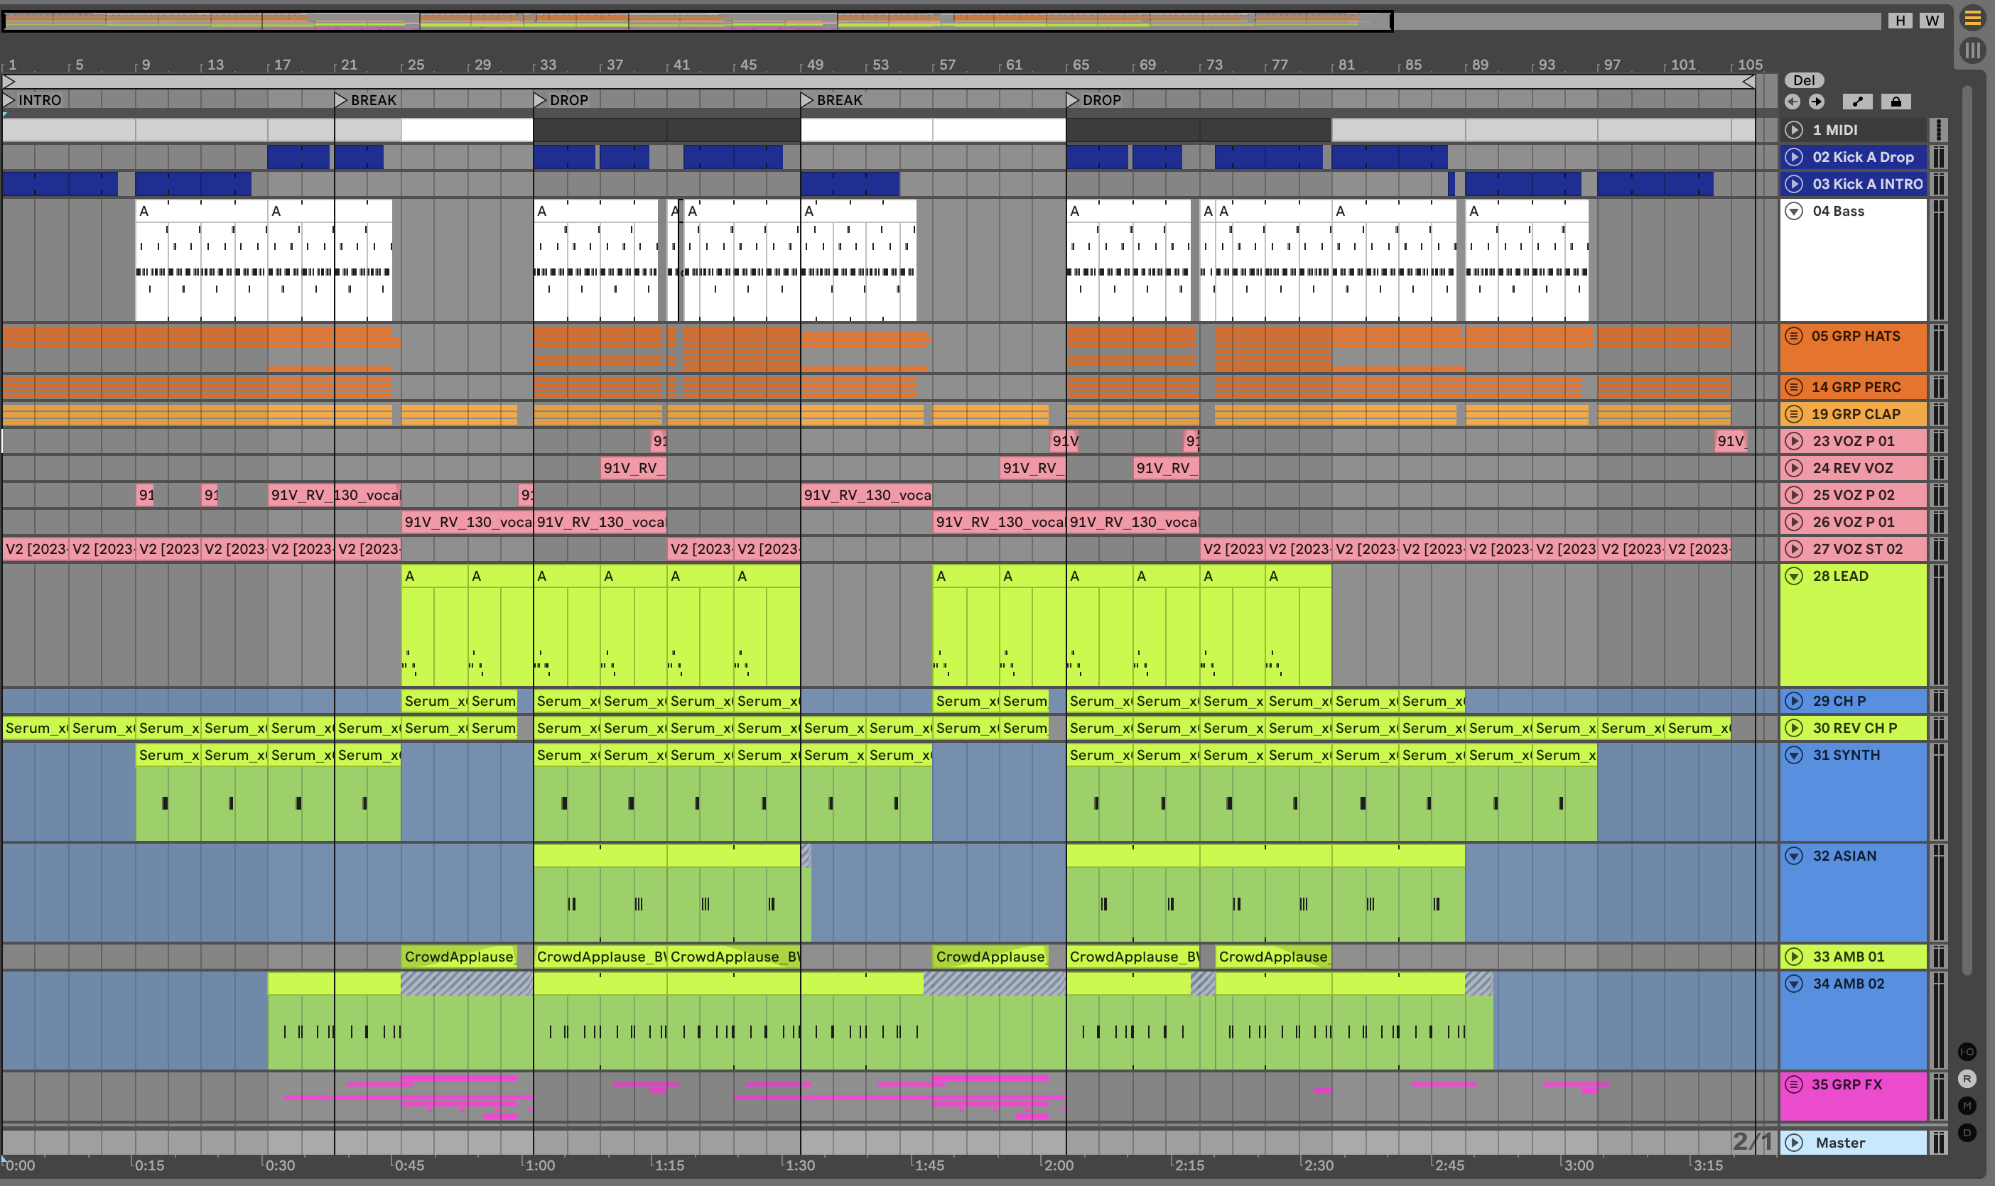Toggle the I-O section visibility button
The height and width of the screenshot is (1186, 1995).
pyautogui.click(x=1967, y=1052)
